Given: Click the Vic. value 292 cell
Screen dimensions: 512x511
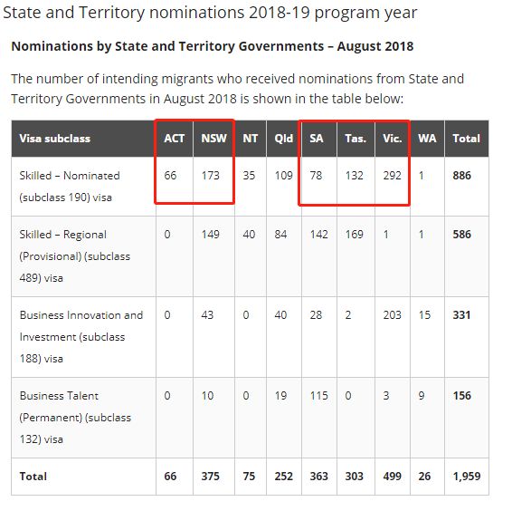Looking at the screenshot, I should click(393, 176).
